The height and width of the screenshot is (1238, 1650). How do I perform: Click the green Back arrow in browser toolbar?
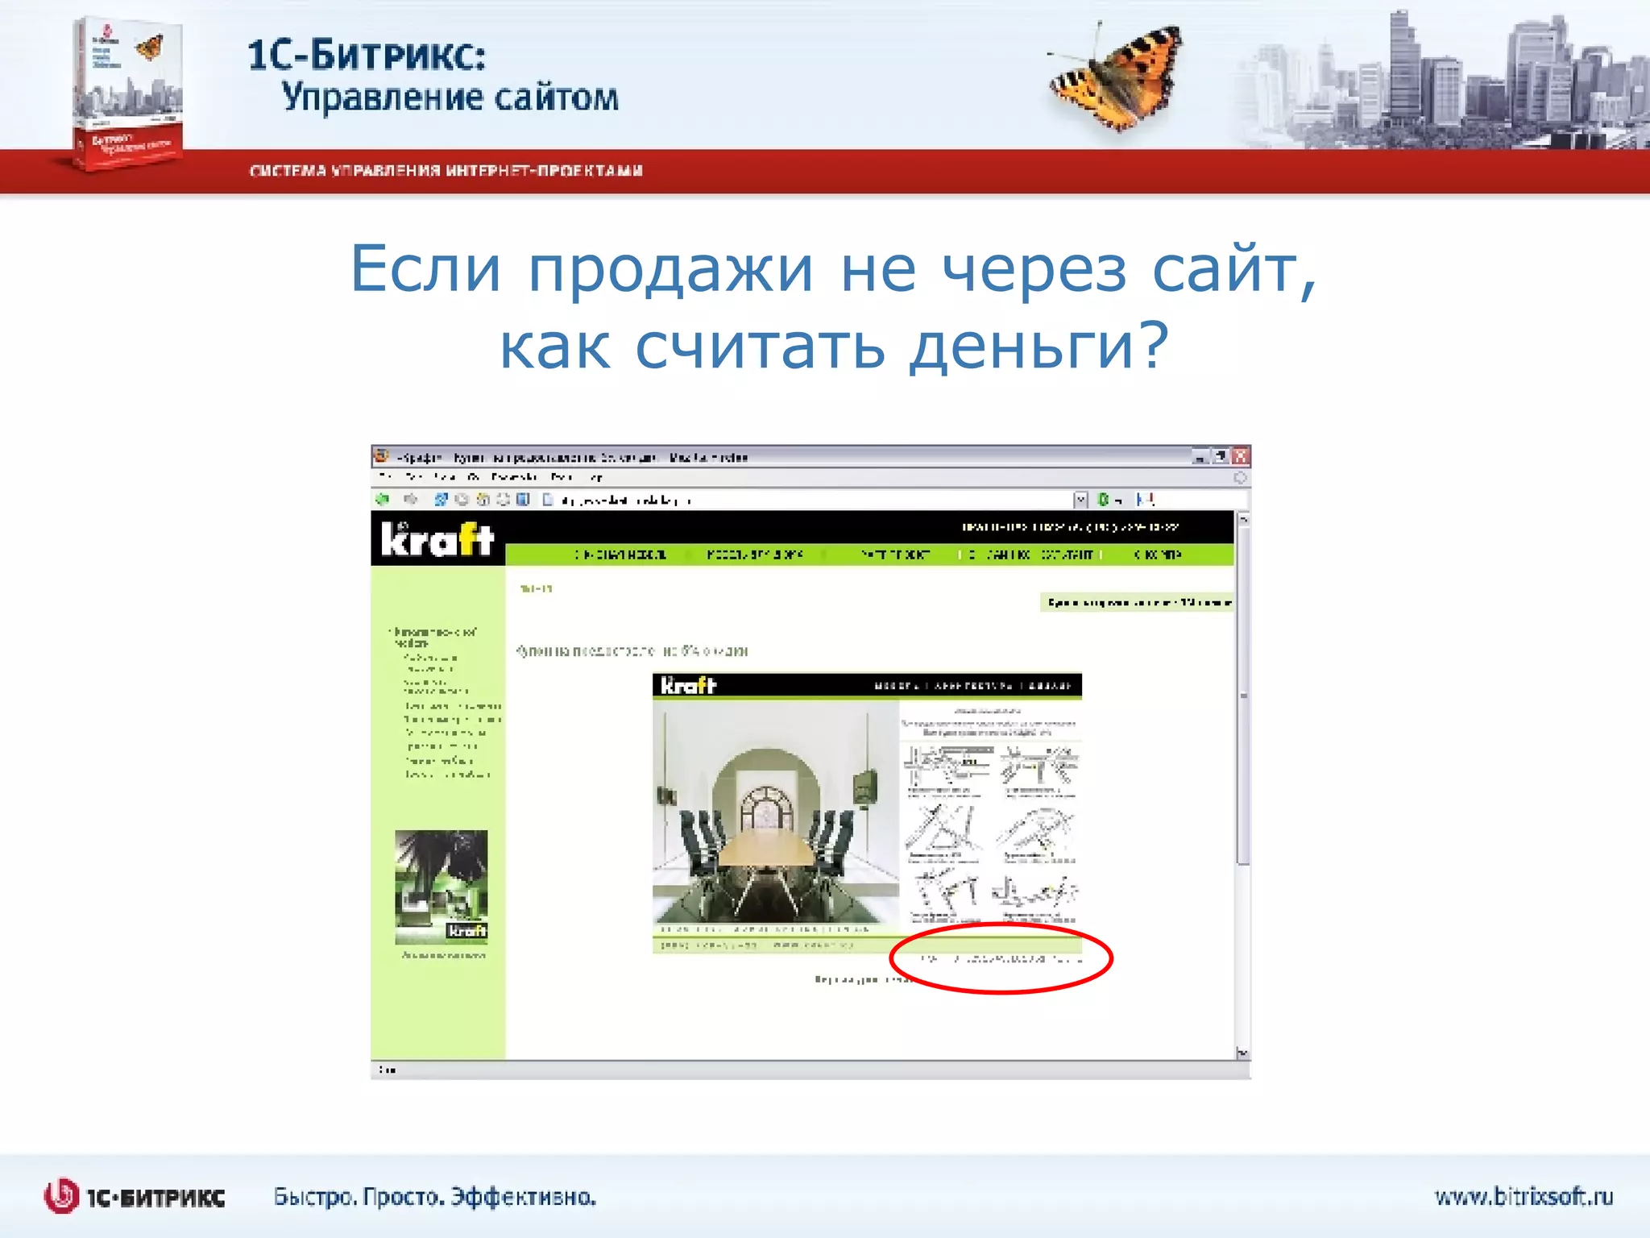[x=383, y=499]
